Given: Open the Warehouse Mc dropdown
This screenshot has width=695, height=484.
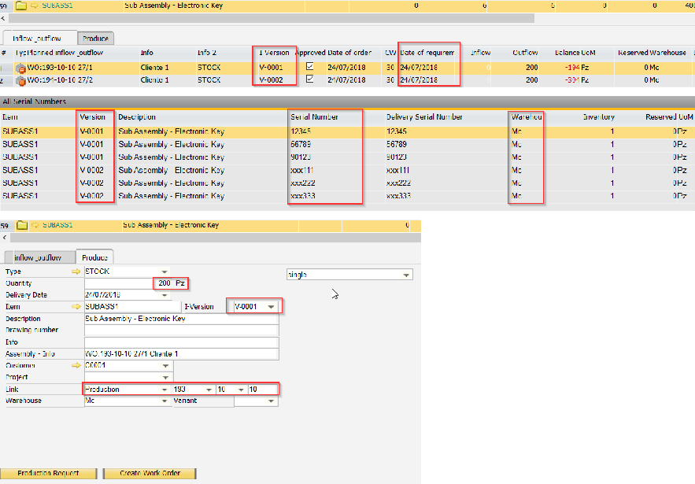Looking at the screenshot, I should [165, 401].
